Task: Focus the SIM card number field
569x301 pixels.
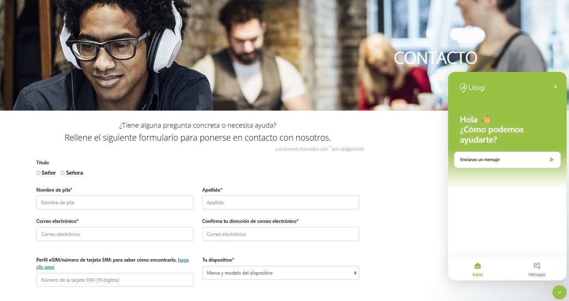Action: [115, 280]
